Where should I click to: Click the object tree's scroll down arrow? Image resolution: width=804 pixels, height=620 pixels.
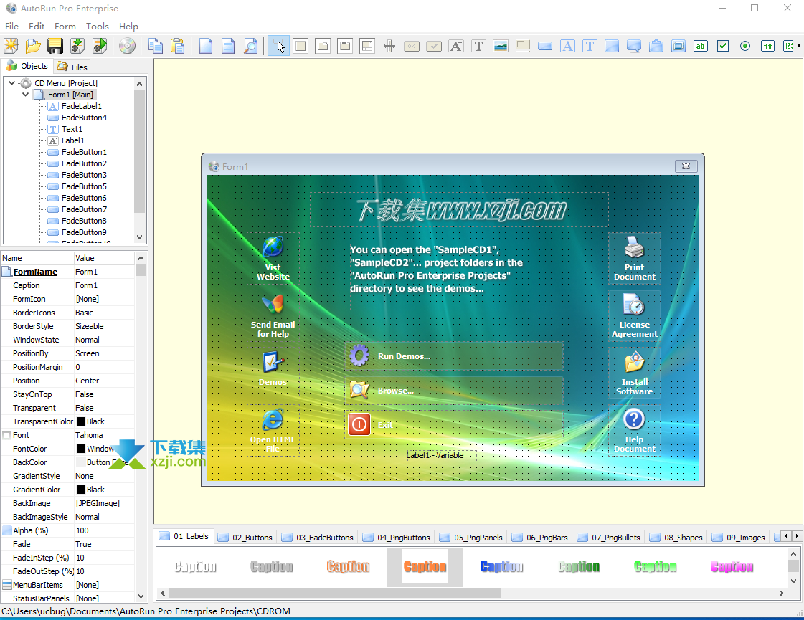pyautogui.click(x=139, y=237)
